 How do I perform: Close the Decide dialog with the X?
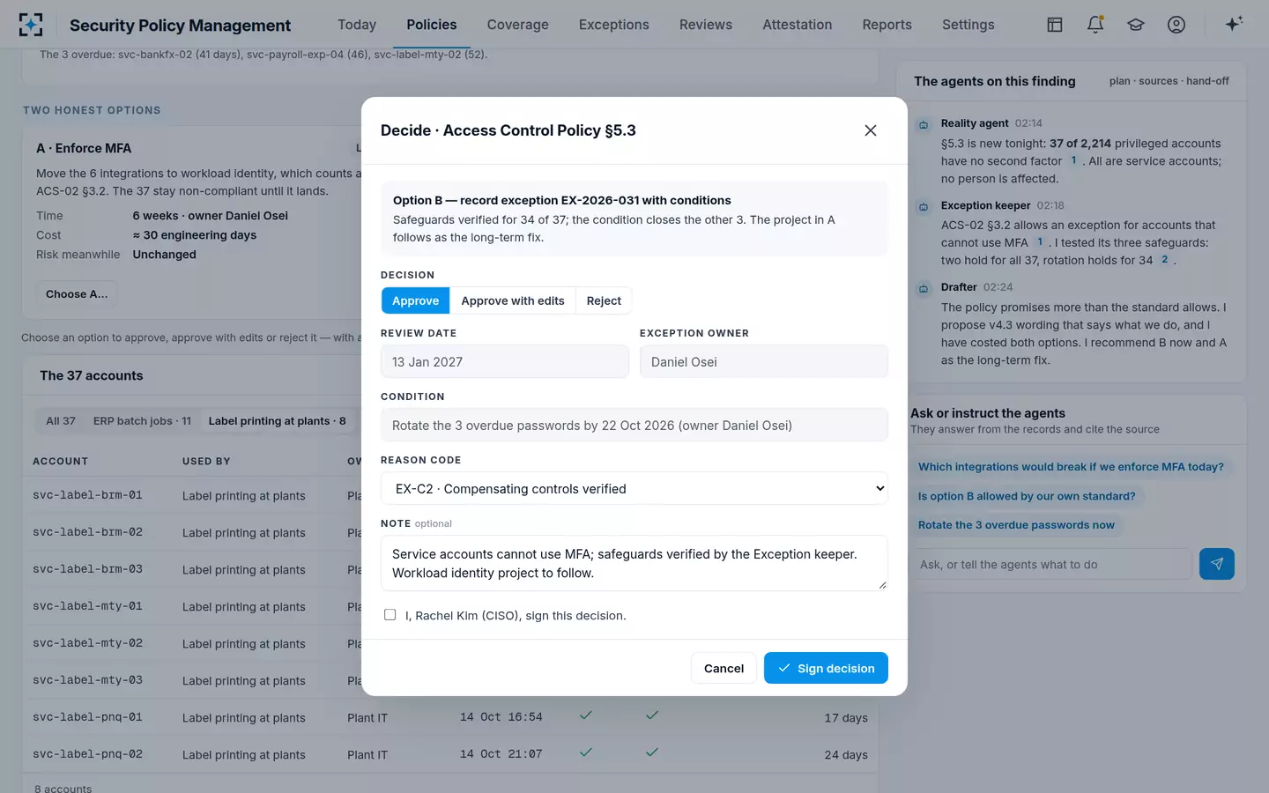tap(871, 130)
